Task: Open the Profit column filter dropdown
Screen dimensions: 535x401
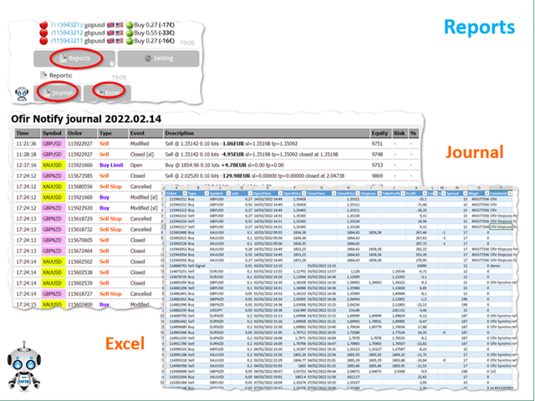Action: [x=425, y=193]
